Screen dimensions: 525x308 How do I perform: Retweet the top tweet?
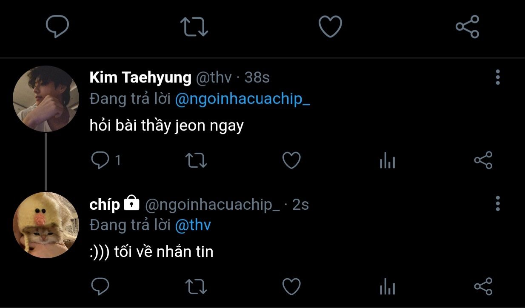pos(194,26)
